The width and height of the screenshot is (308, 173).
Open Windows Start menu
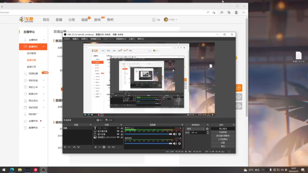4,170
